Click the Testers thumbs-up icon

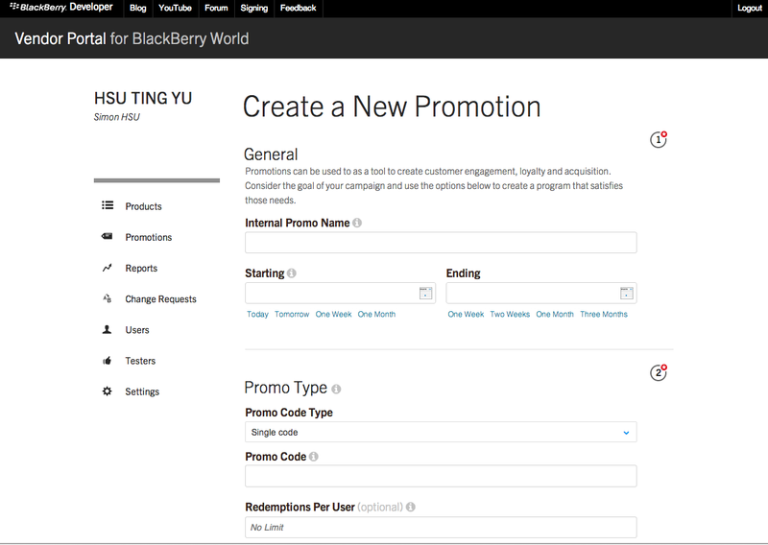(x=107, y=361)
